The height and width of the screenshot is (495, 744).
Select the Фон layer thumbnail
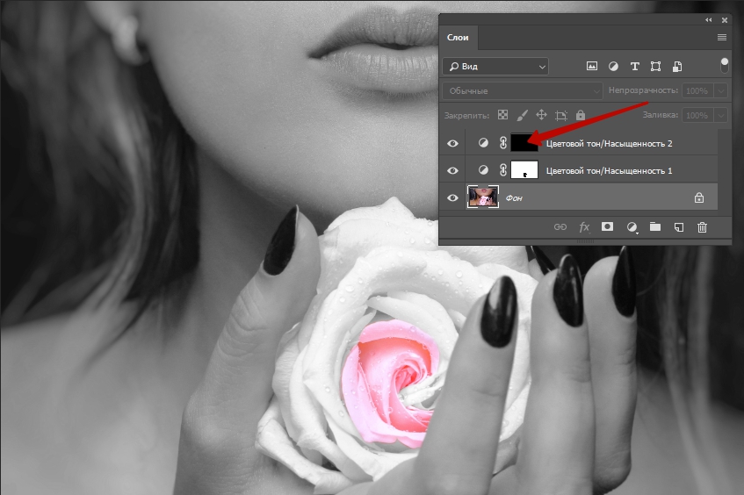[483, 197]
